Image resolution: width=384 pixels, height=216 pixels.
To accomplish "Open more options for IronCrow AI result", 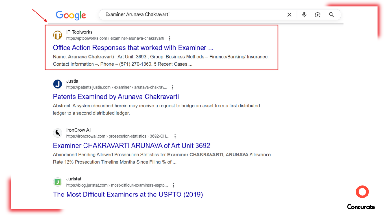I will (x=175, y=136).
